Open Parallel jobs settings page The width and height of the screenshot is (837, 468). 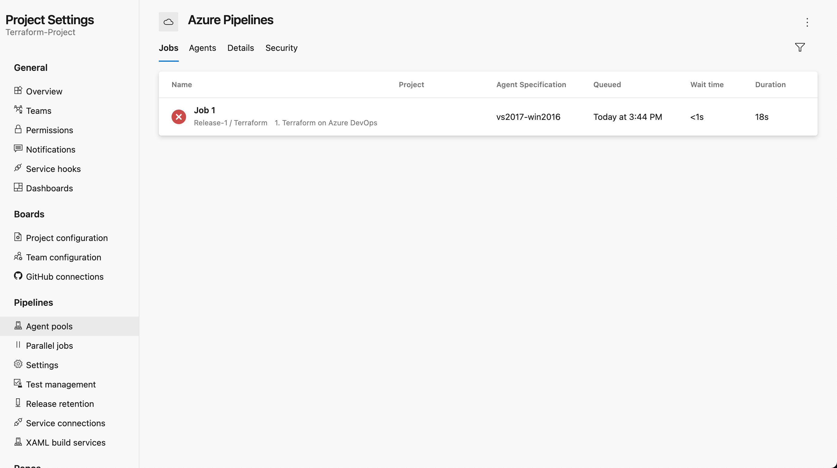(49, 346)
